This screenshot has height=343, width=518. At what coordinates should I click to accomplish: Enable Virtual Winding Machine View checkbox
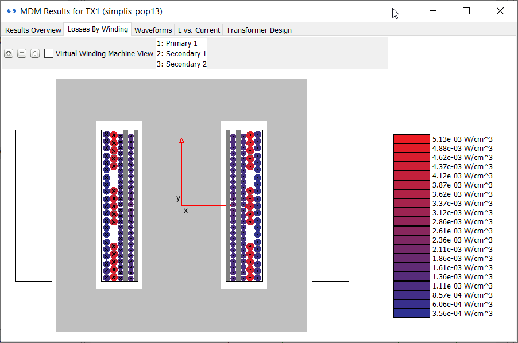click(x=49, y=53)
